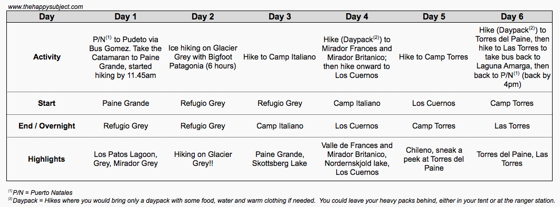Select the Day 6 column header
Screen dimensions: 560x207
[512, 17]
